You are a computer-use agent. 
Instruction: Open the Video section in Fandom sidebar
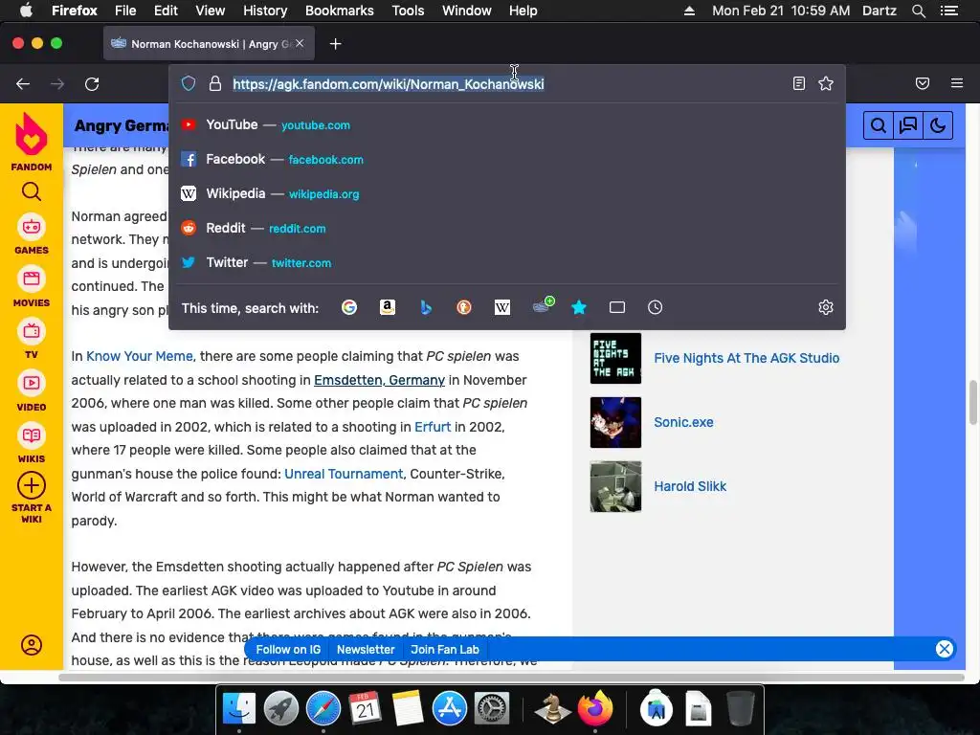pos(32,391)
